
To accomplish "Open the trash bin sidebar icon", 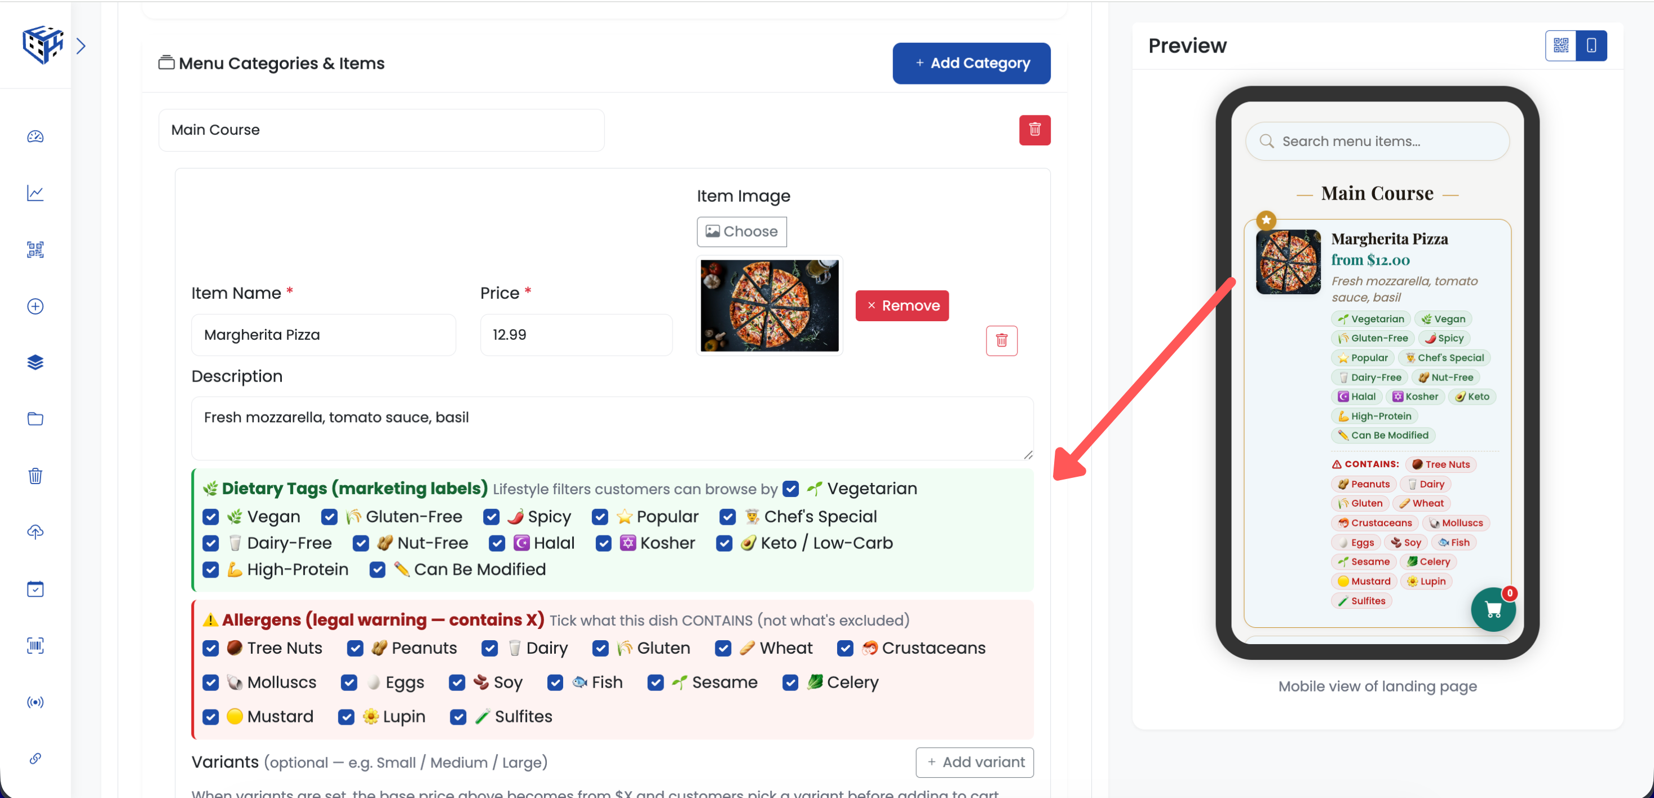I will 36,476.
